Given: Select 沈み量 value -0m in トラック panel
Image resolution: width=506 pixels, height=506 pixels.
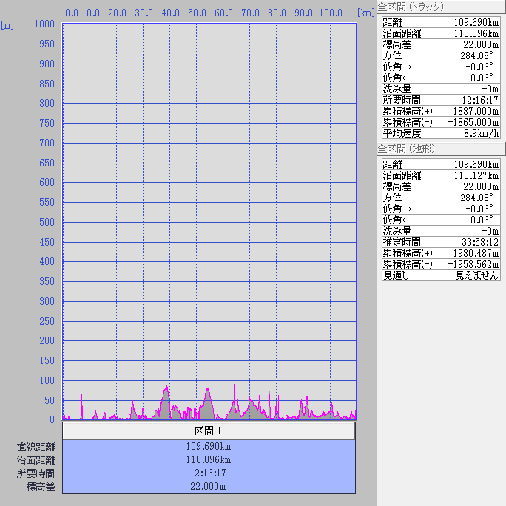Looking at the screenshot, I should point(490,89).
